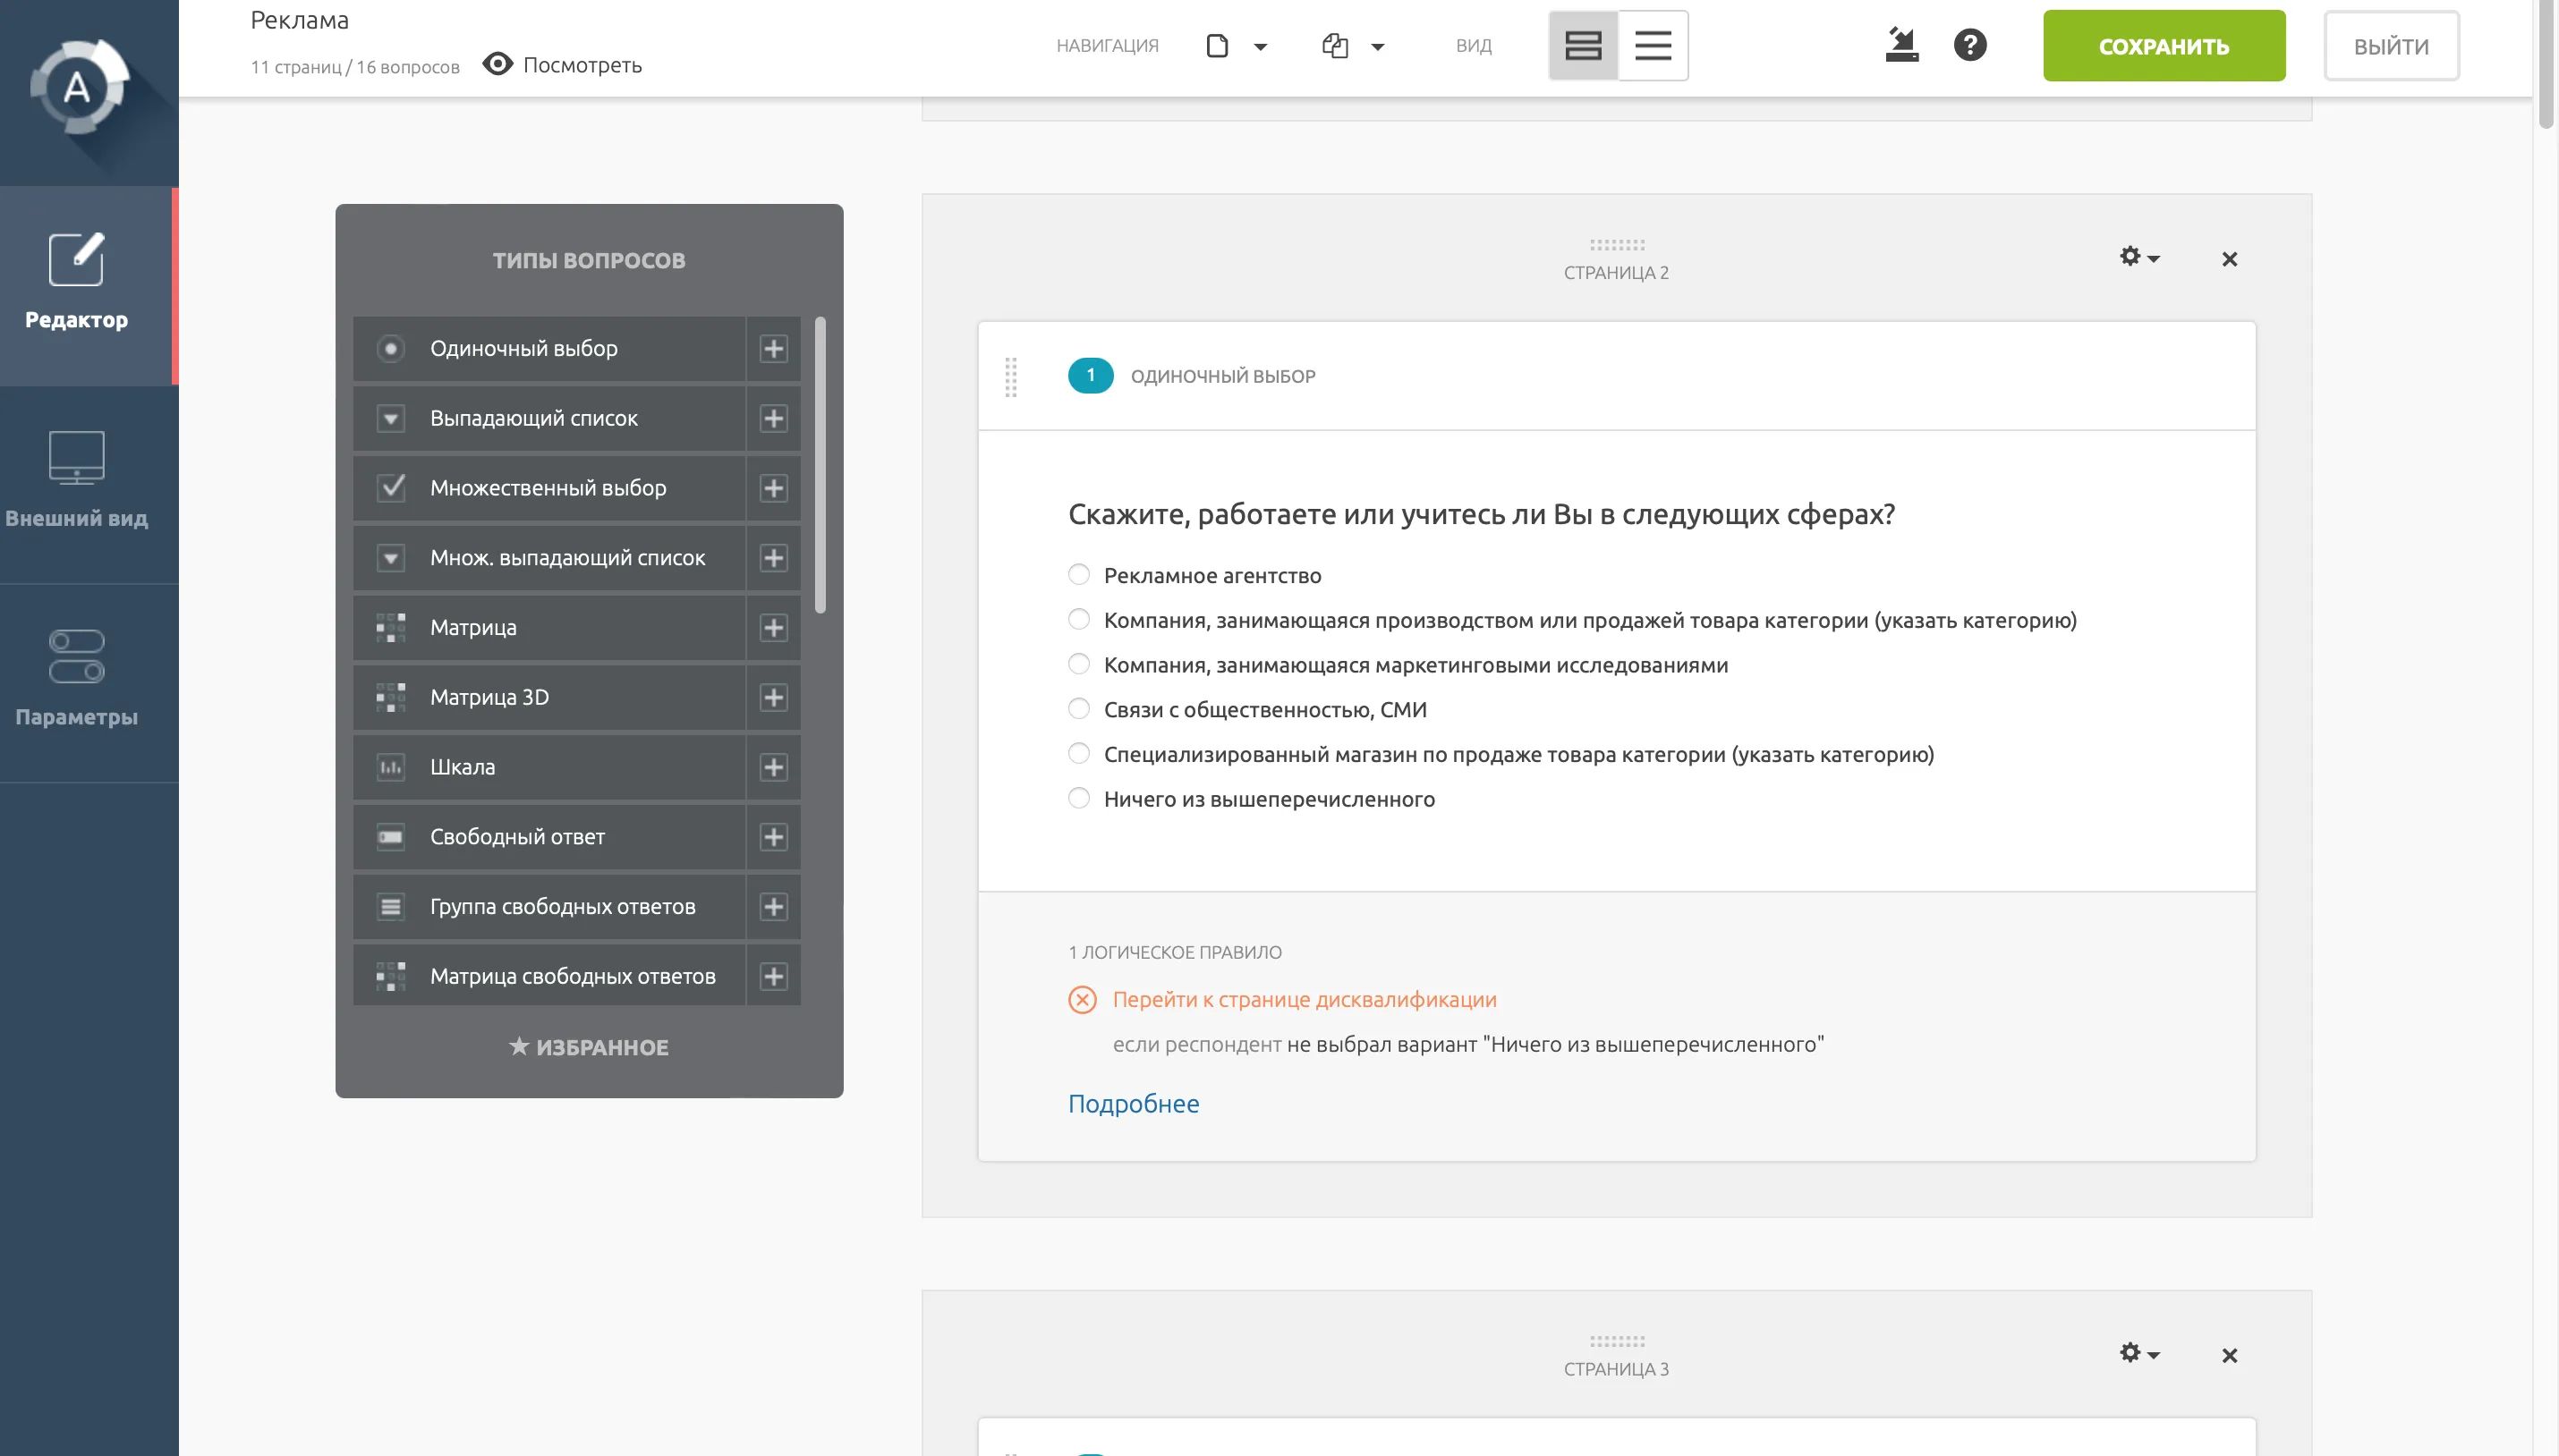This screenshot has height=1456, width=2559.
Task: Click the help question mark icon
Action: click(x=1968, y=45)
